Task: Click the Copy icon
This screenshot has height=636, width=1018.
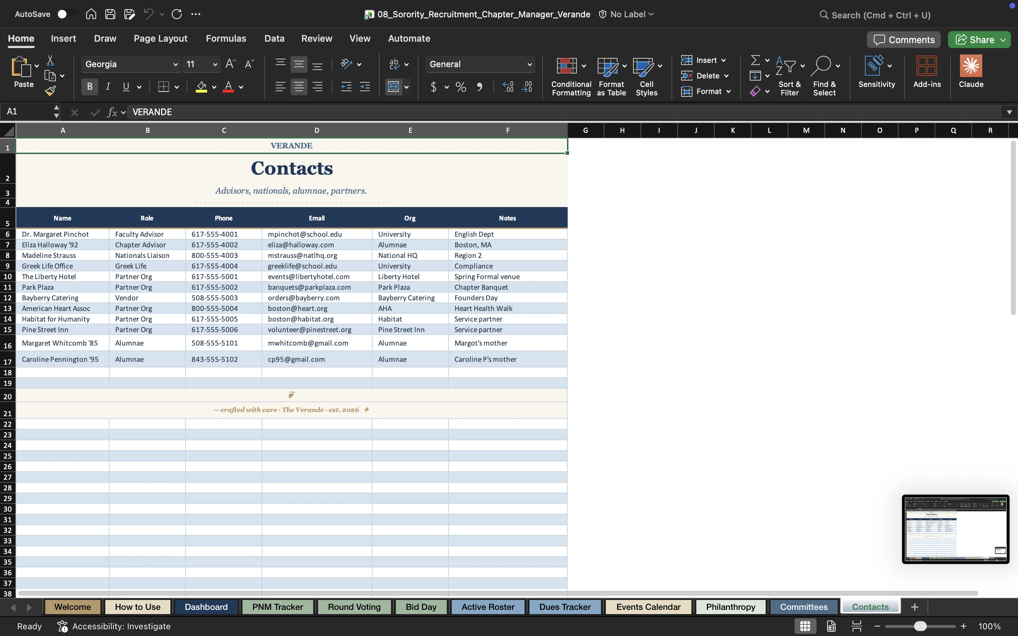Action: click(50, 76)
